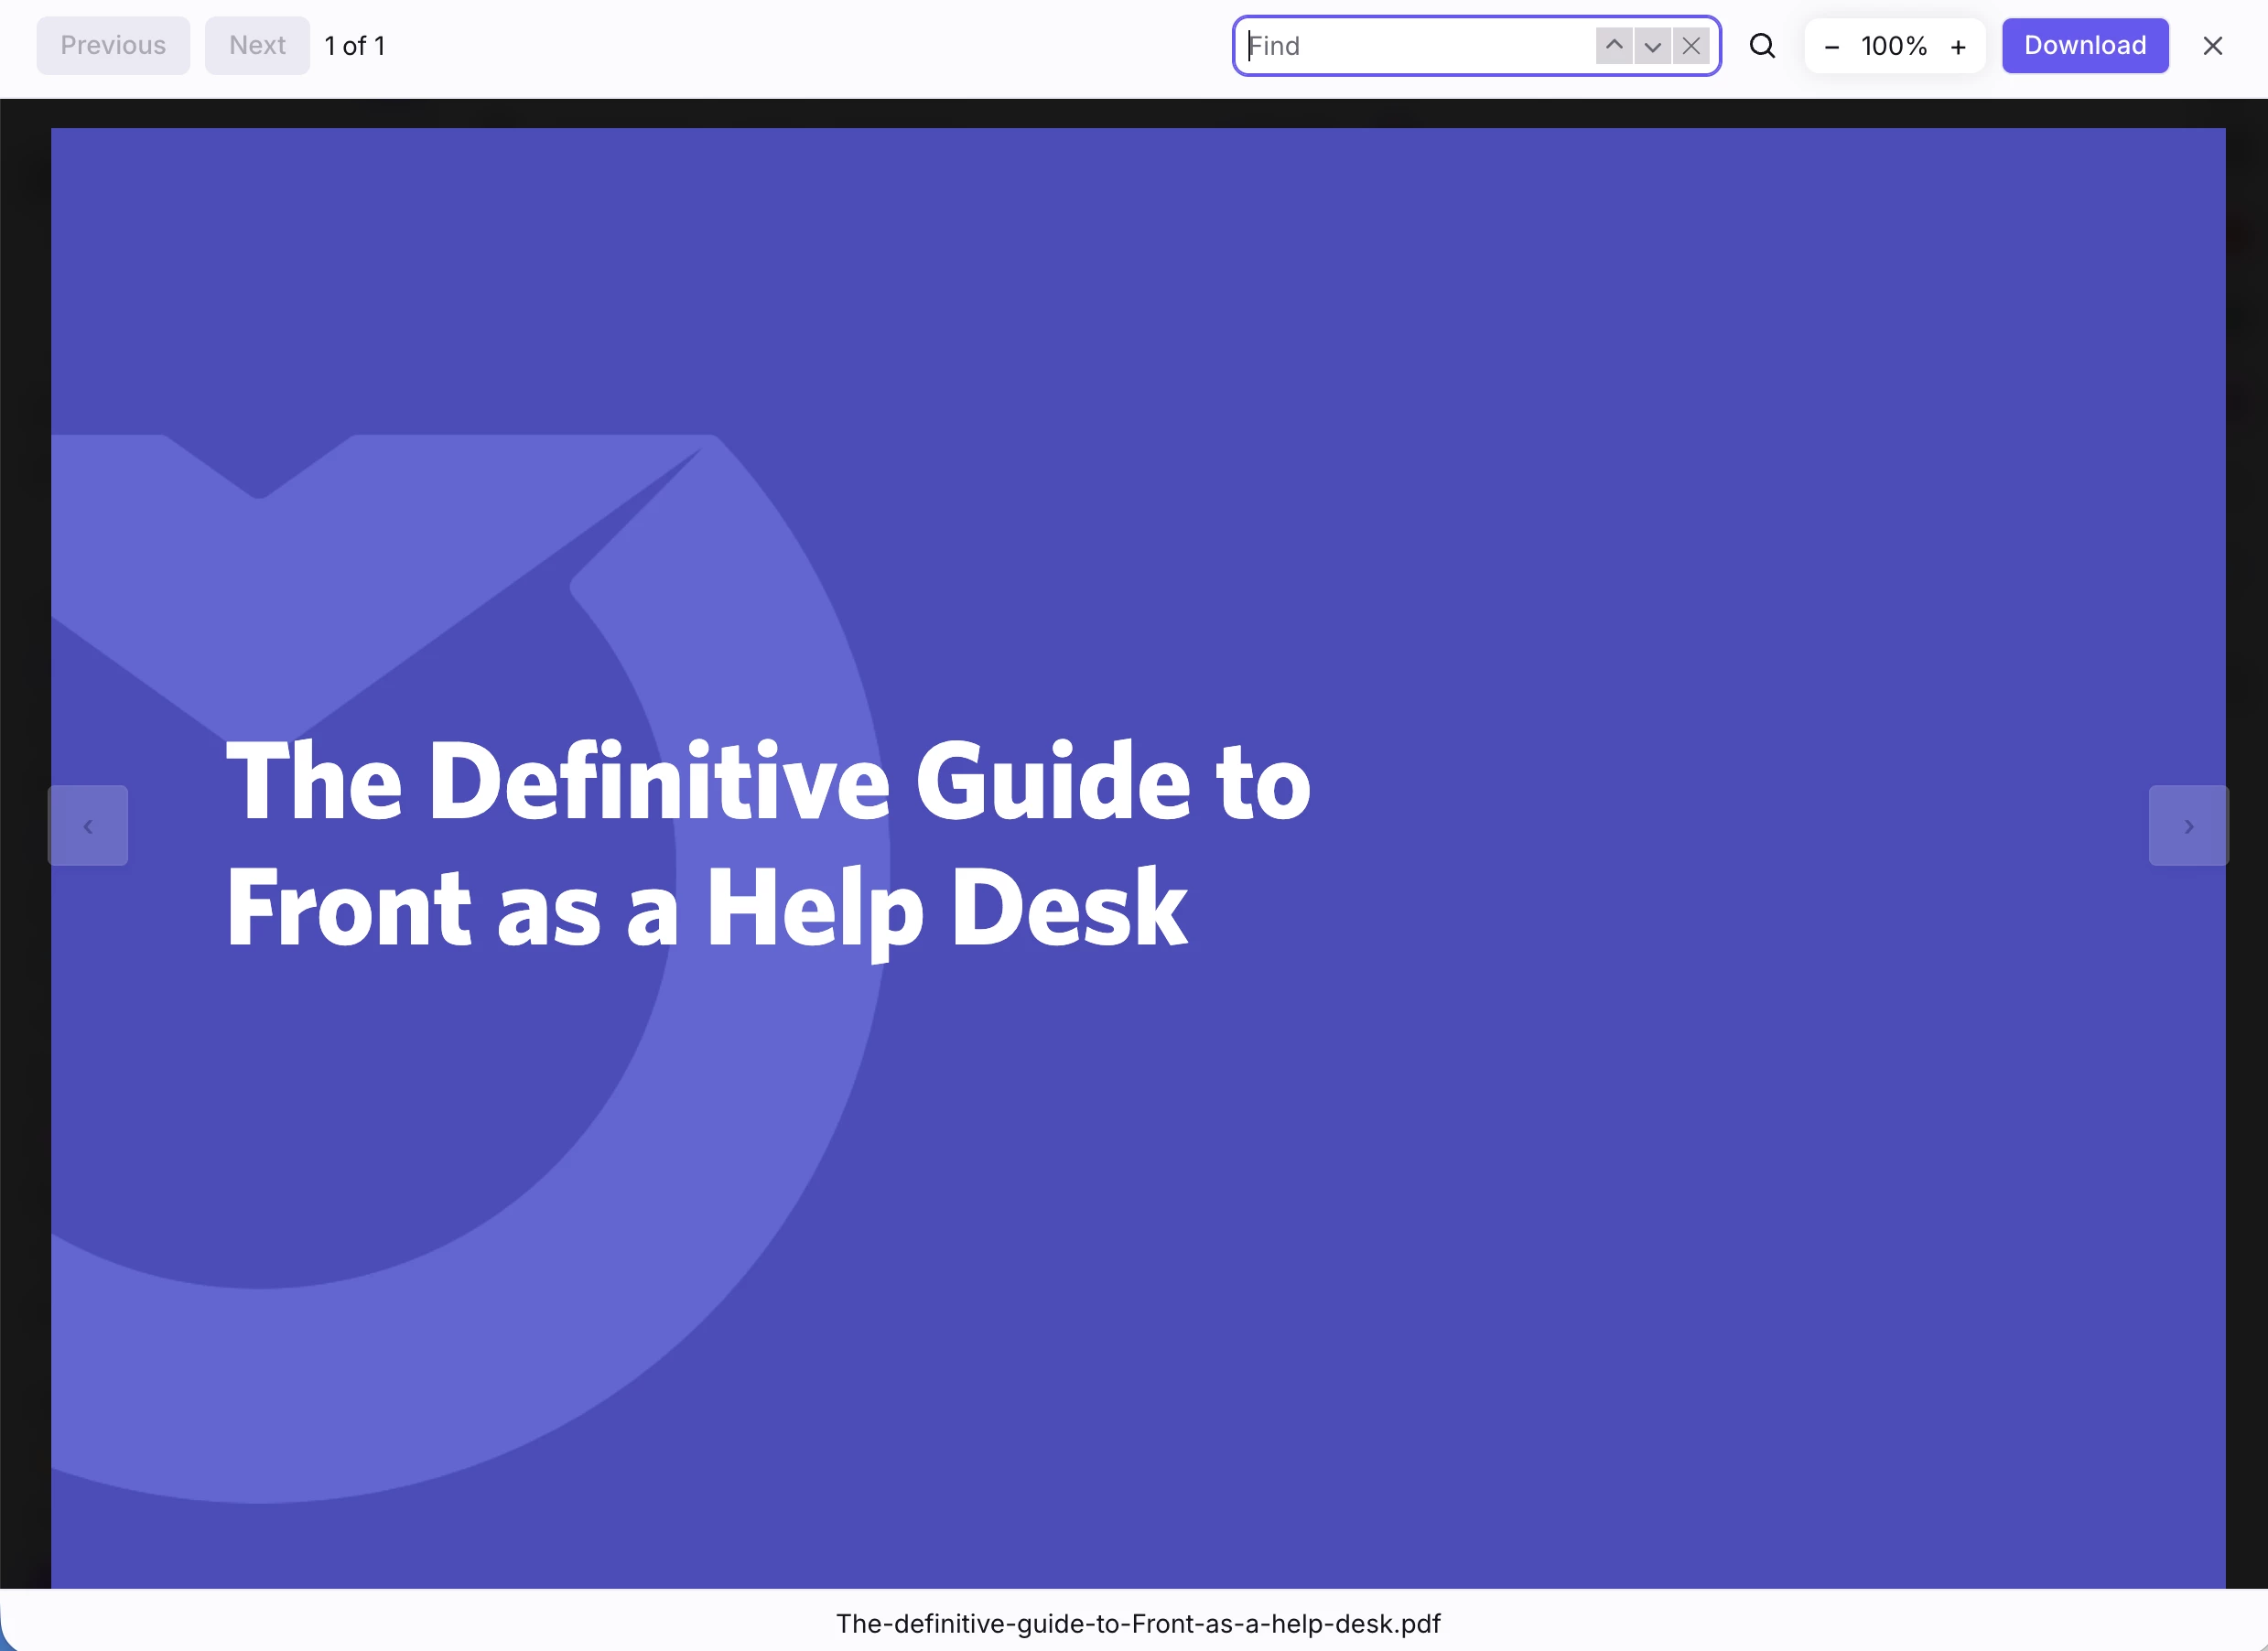
Task: Click the 100% zoom level label
Action: point(1893,46)
